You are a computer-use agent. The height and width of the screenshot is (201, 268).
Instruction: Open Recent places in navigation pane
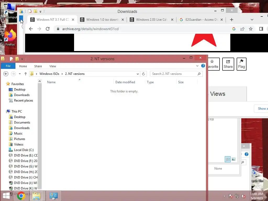(x=23, y=100)
